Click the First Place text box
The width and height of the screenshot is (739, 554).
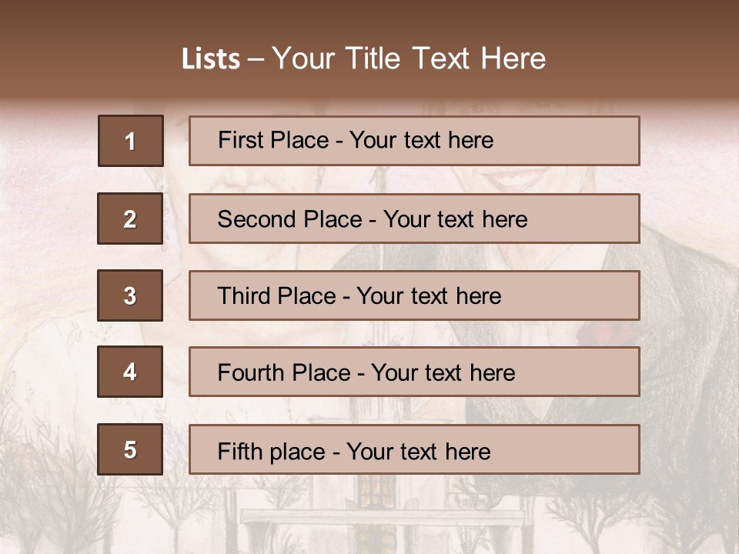pos(414,141)
